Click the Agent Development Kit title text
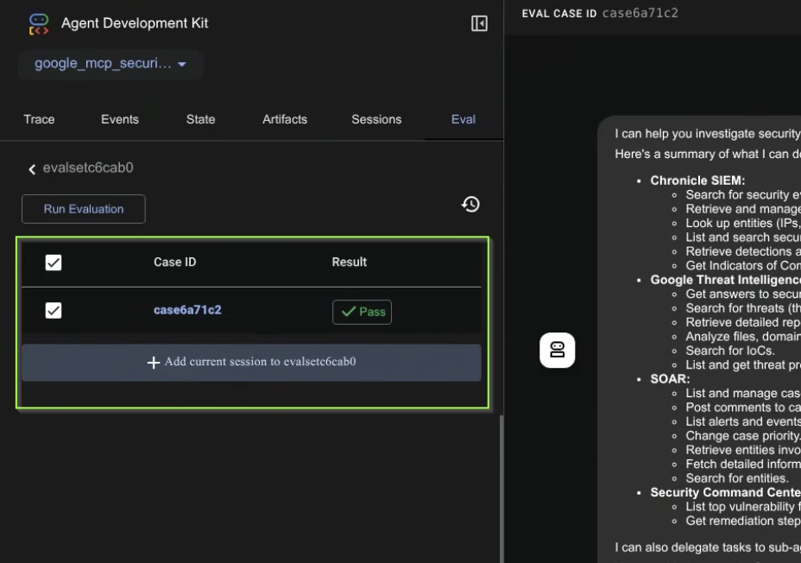Image resolution: width=801 pixels, height=563 pixels. [135, 23]
